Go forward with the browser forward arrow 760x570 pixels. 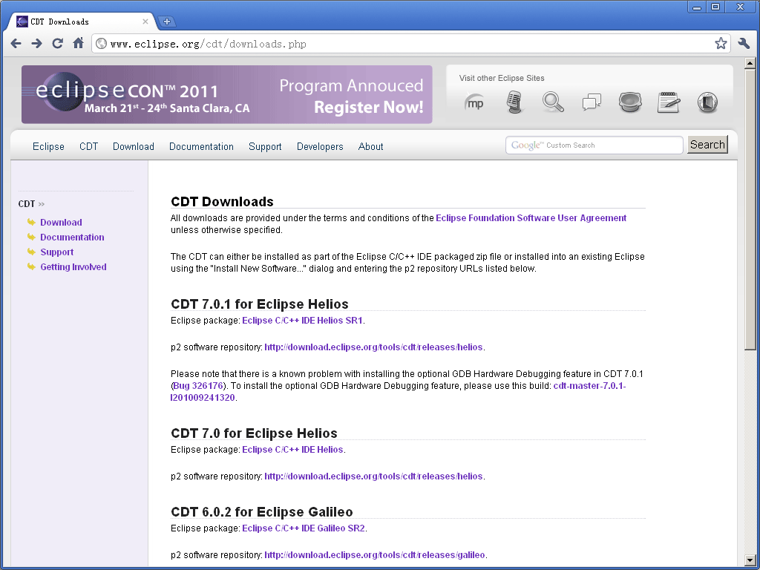(37, 44)
